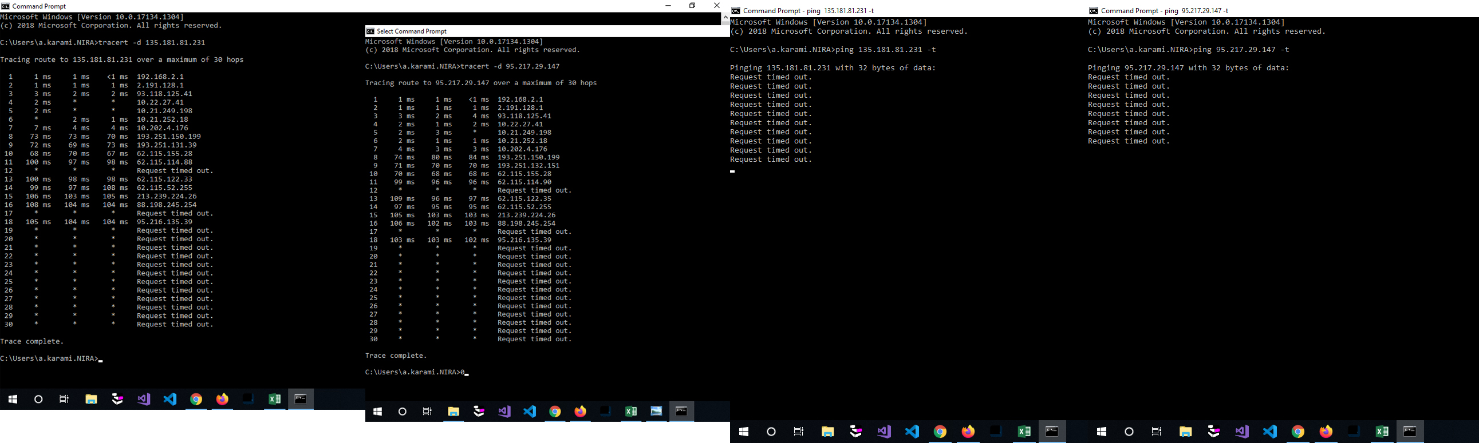The height and width of the screenshot is (443, 1479).
Task: Click the 'Select Command Prompt' title bar
Action: [x=516, y=31]
